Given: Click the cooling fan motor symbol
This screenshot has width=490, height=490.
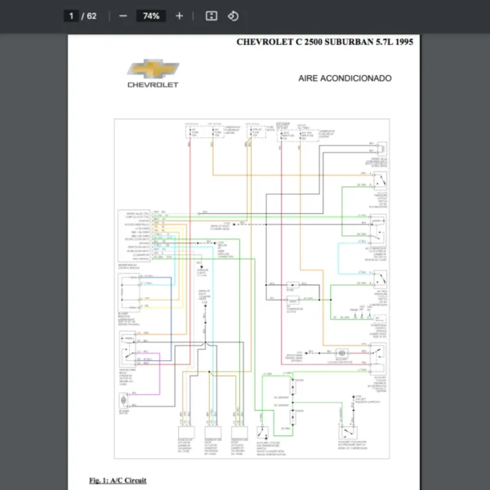Looking at the screenshot, I should (x=343, y=354).
